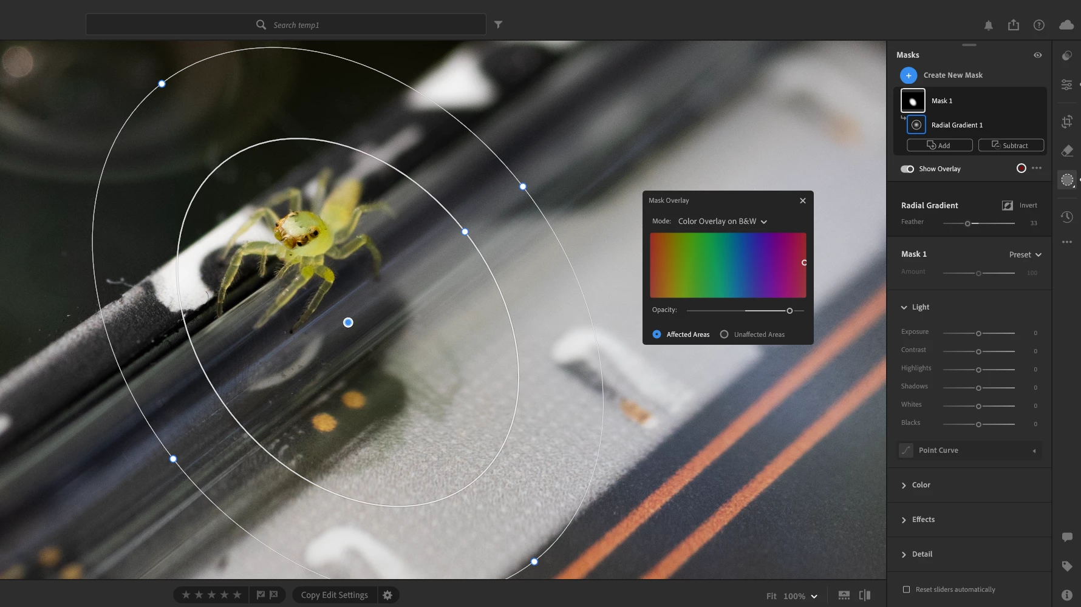Check the Invert radial gradient box
Screen dimensions: 1081x607
[x=1008, y=205]
